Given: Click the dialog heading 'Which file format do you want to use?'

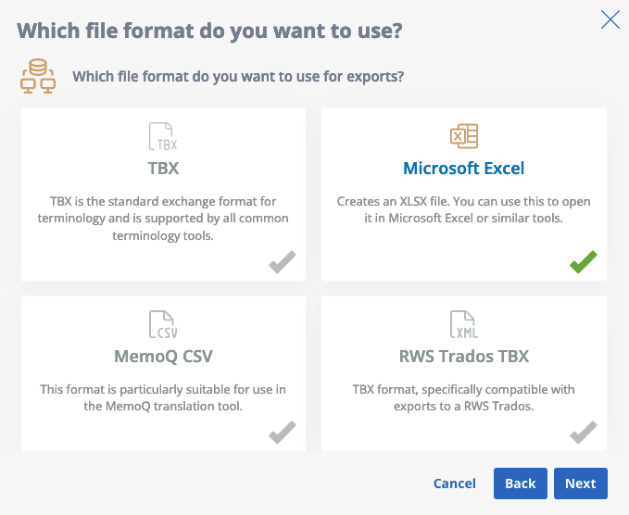Looking at the screenshot, I should [209, 31].
